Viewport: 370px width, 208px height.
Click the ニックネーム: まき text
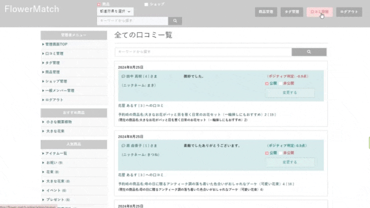[139, 86]
